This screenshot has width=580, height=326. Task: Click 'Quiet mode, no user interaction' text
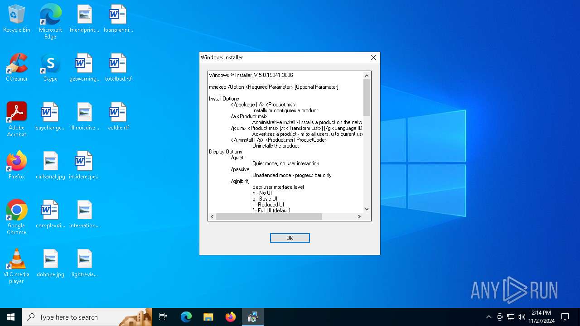click(286, 163)
